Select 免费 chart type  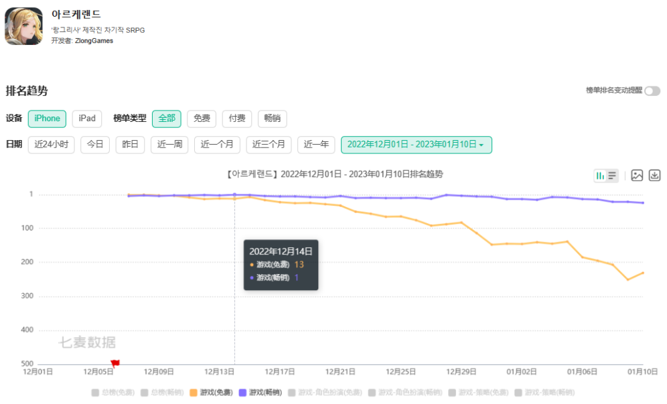coord(202,119)
